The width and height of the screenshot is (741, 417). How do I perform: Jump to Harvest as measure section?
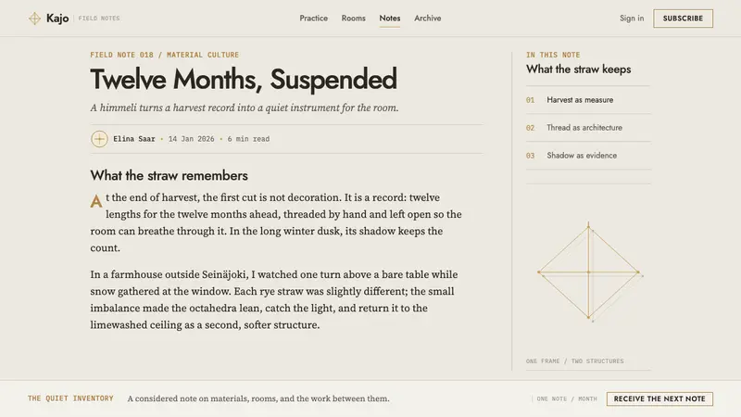[x=588, y=100]
